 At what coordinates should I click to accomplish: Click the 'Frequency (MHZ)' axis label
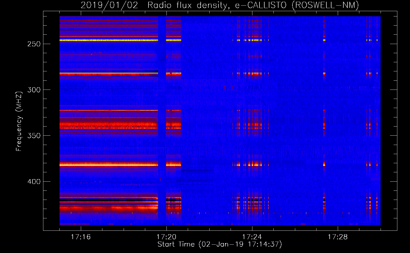tap(19, 121)
